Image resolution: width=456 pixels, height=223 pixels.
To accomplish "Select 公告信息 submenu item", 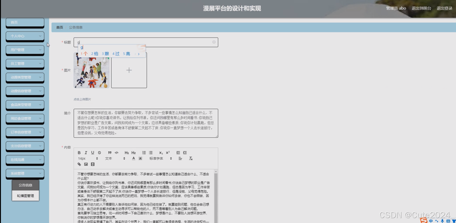I will (26, 185).
